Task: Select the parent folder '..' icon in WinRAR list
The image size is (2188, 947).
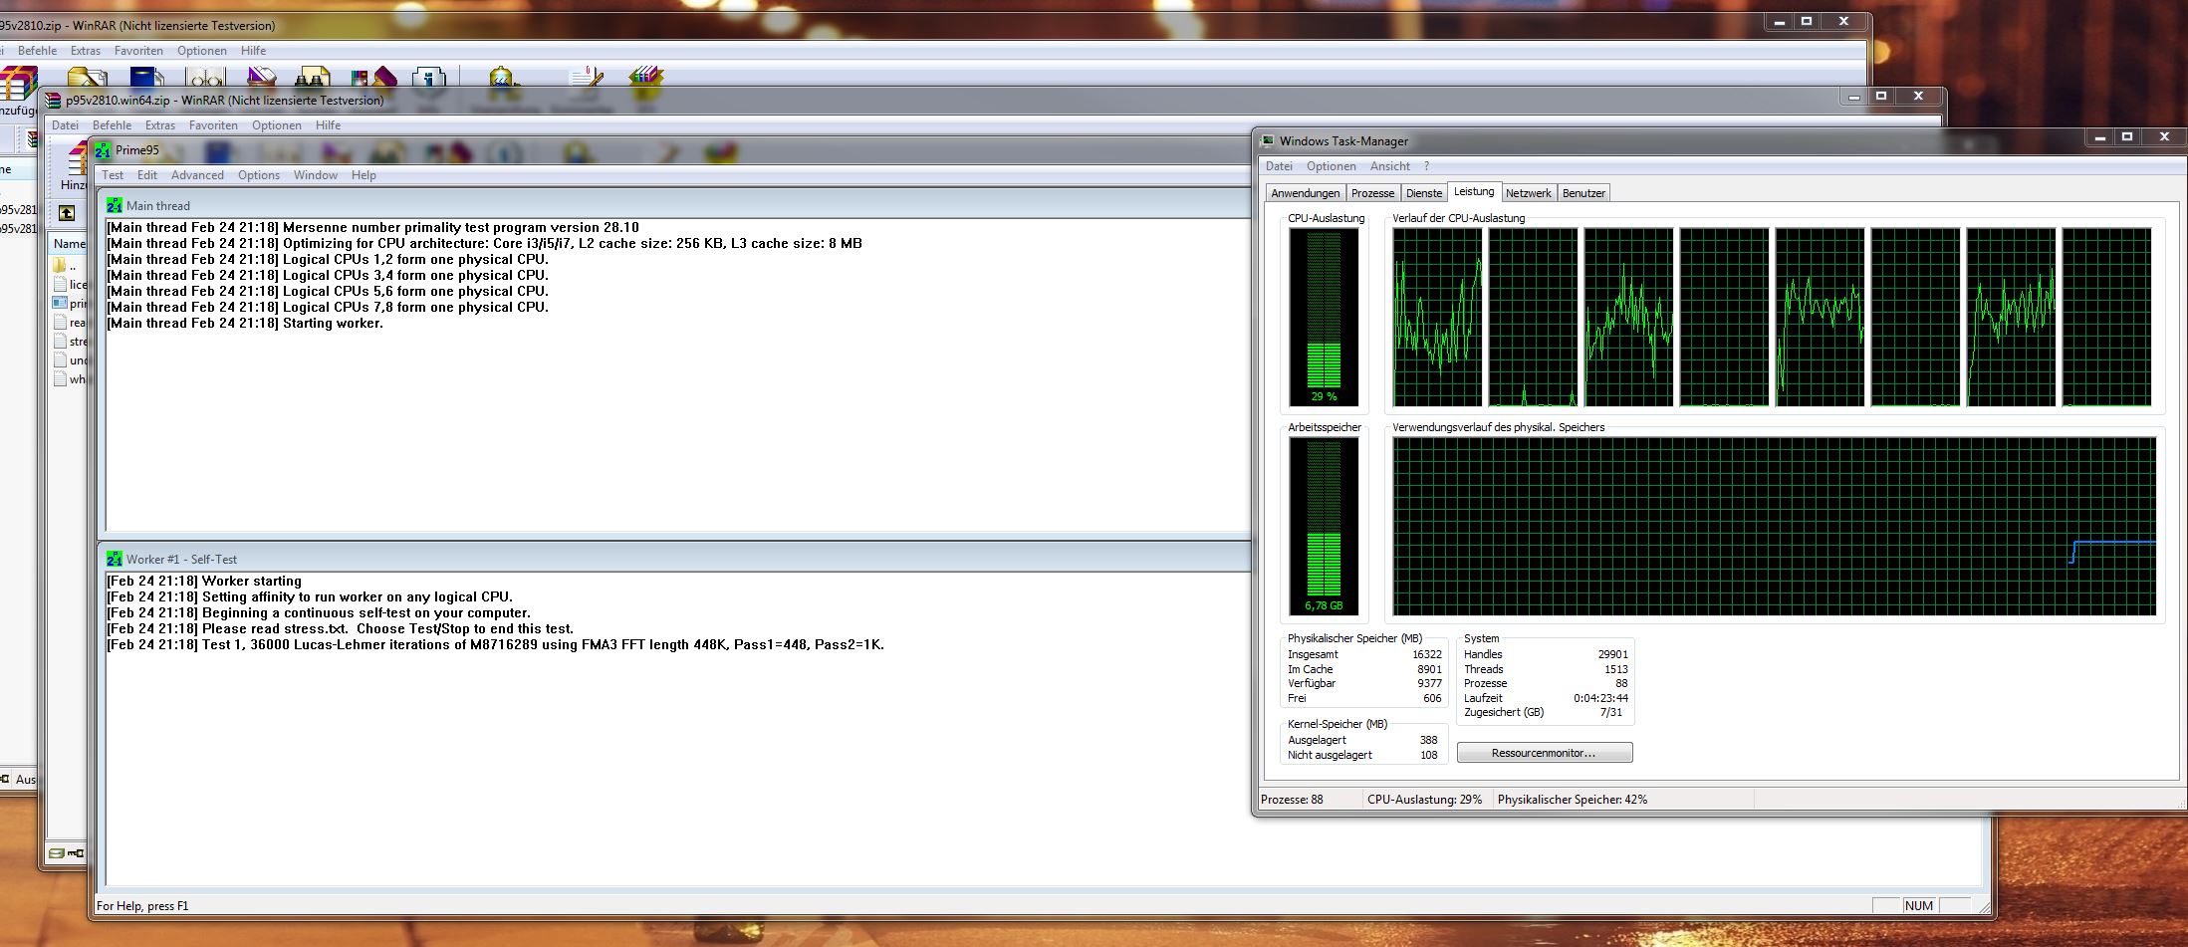Action: [x=60, y=266]
